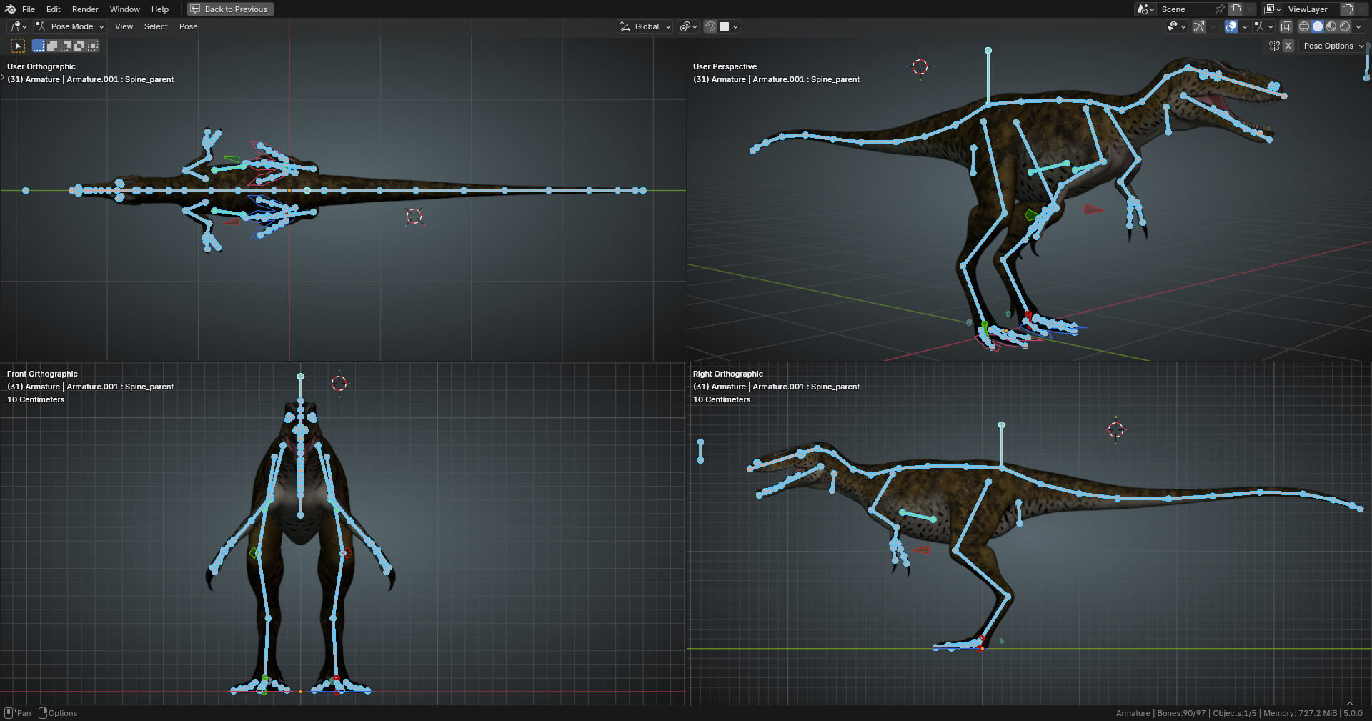Select the Tweak select tool icon

tap(18, 46)
